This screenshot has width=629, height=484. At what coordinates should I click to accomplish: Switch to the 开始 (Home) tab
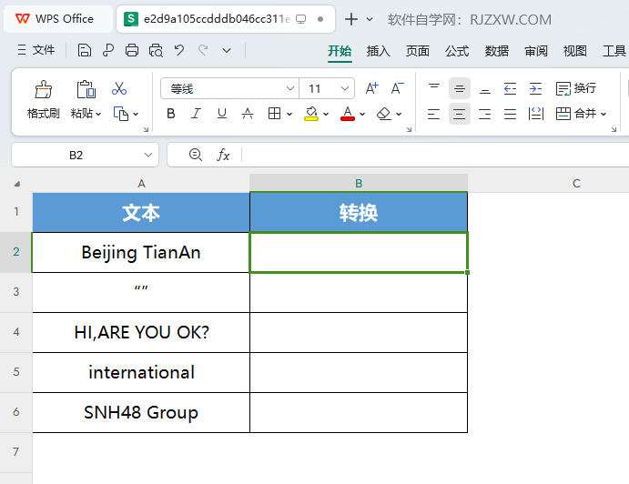point(340,51)
